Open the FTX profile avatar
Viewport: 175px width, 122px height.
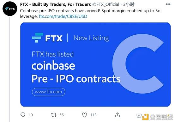pos(10,9)
